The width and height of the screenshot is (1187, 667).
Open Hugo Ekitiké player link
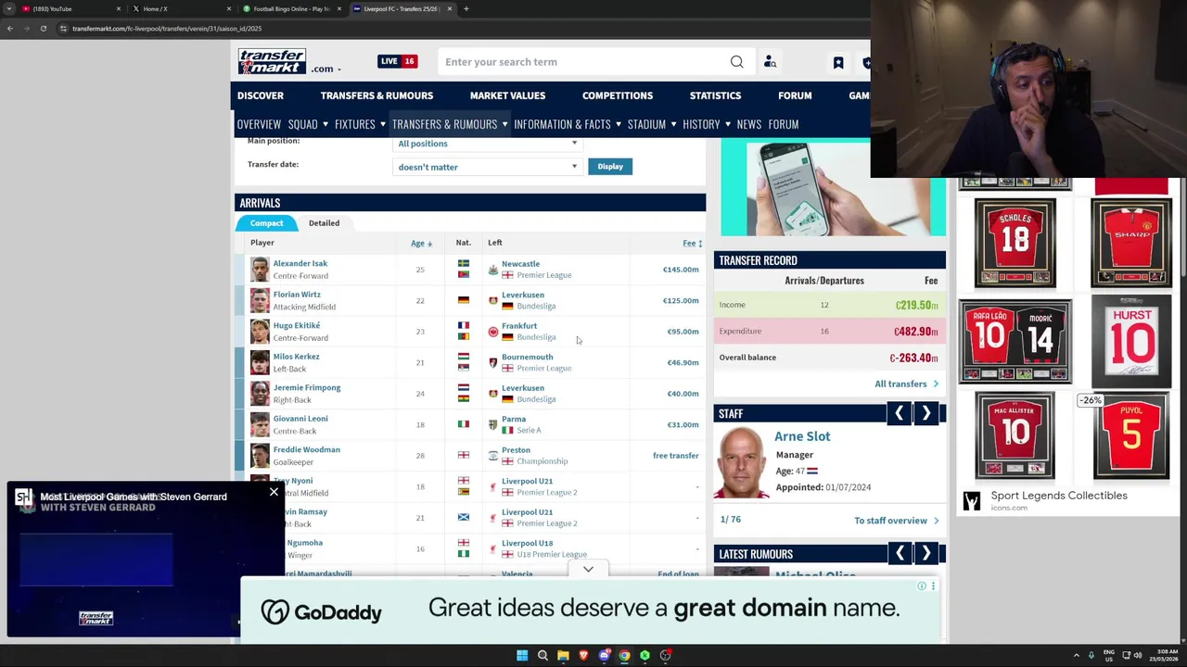297,325
